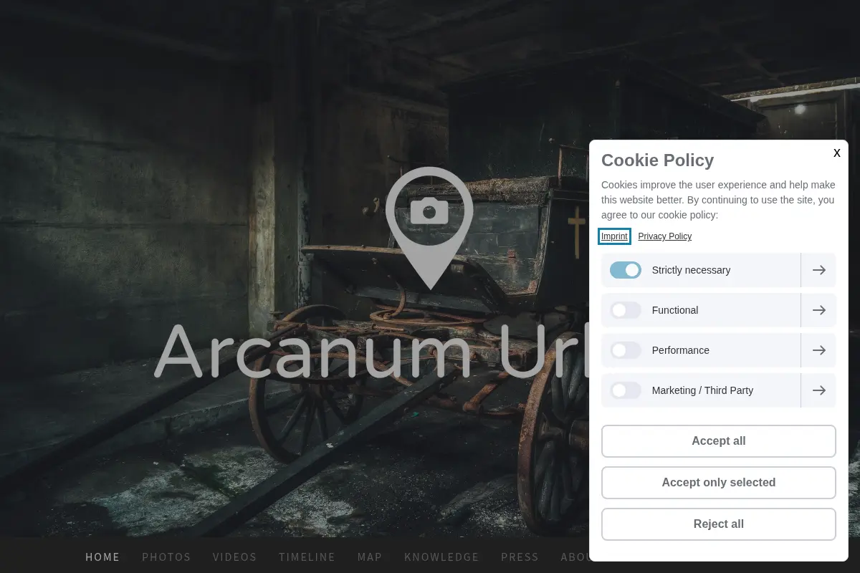Expand Strictly necessary details arrow

[818, 270]
